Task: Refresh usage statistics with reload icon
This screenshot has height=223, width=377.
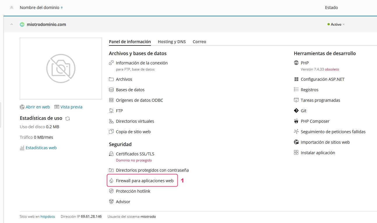Action: click(x=68, y=118)
